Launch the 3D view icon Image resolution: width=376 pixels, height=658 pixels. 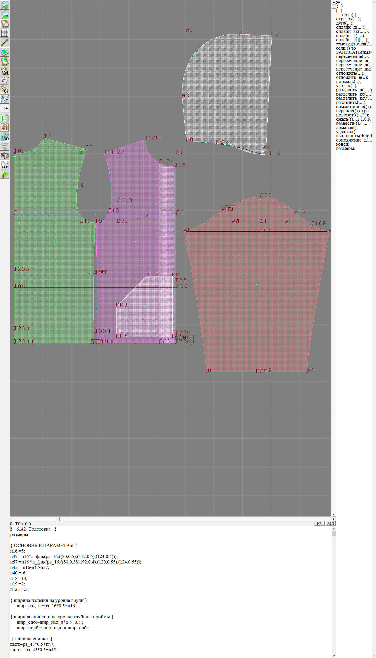(x=5, y=137)
